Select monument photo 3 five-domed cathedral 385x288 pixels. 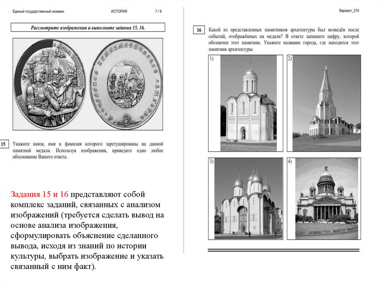pos(249,199)
